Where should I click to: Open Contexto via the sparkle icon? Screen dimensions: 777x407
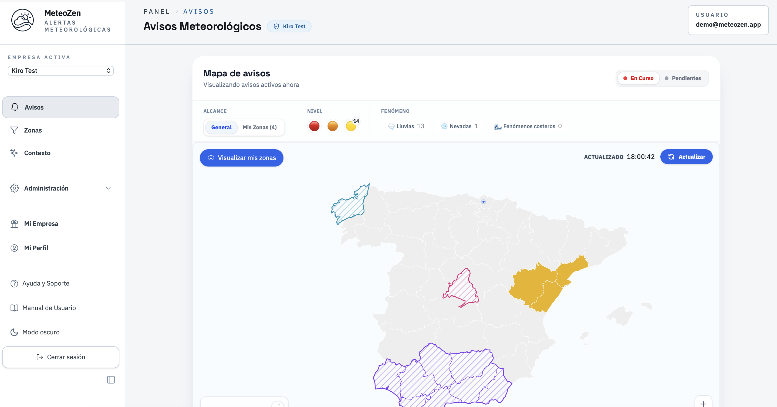pos(14,153)
